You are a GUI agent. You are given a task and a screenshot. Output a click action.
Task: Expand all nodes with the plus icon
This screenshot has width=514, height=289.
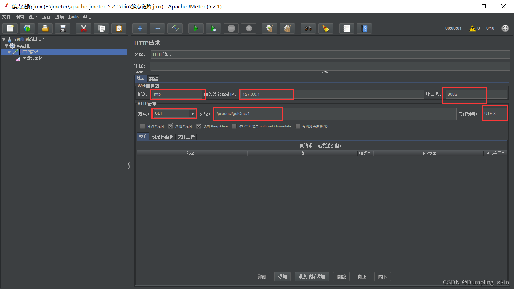140,28
